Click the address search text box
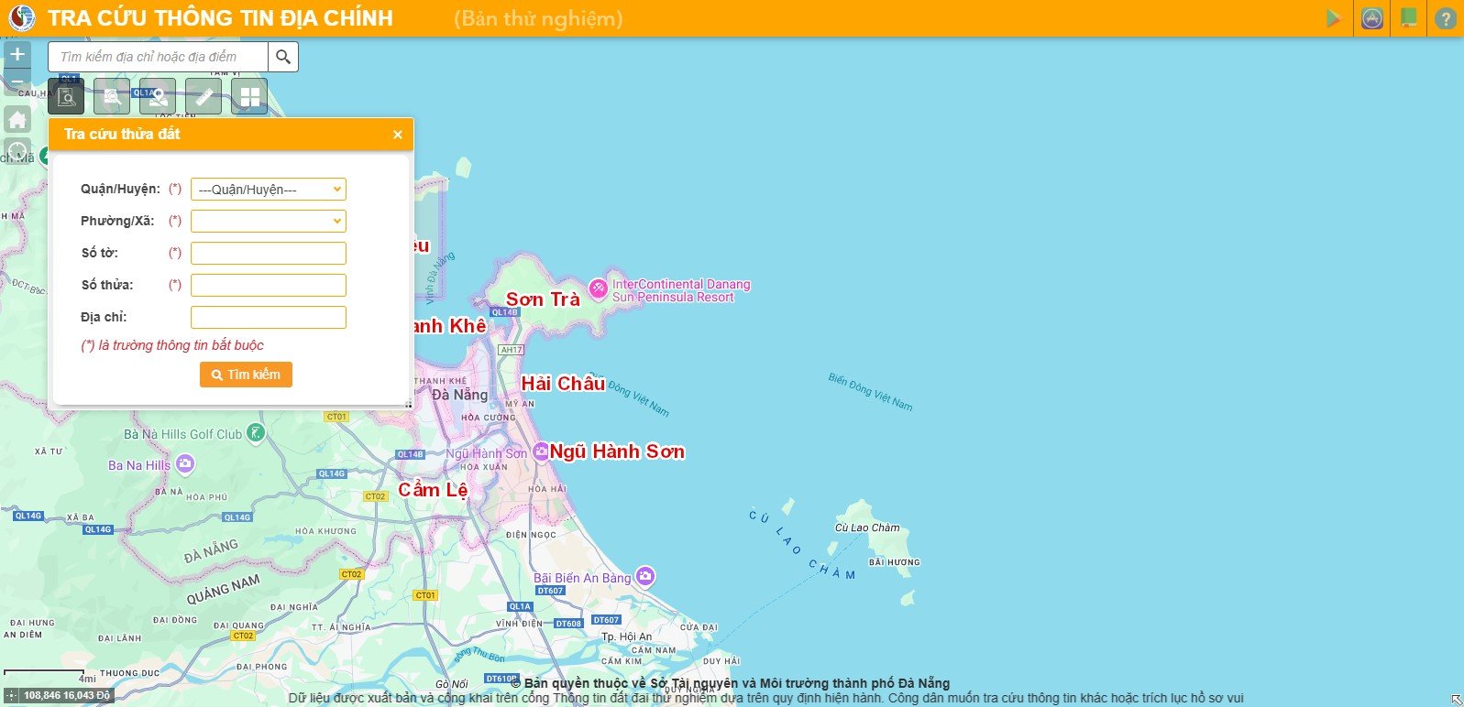 pyautogui.click(x=158, y=57)
